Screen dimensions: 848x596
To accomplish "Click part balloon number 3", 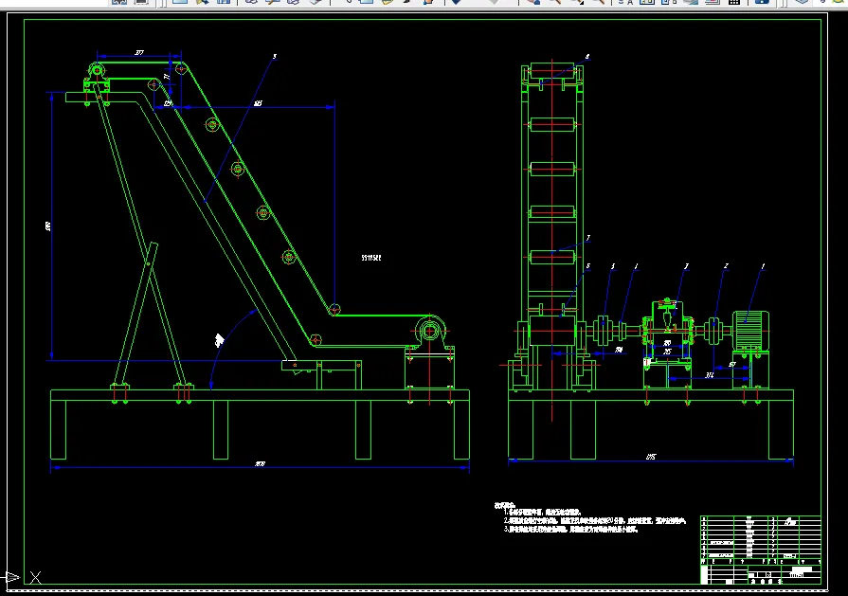I will (x=686, y=266).
